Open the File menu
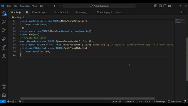The width and height of the screenshot is (188, 106). (9, 6)
